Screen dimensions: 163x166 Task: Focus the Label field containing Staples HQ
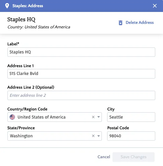[81, 52]
